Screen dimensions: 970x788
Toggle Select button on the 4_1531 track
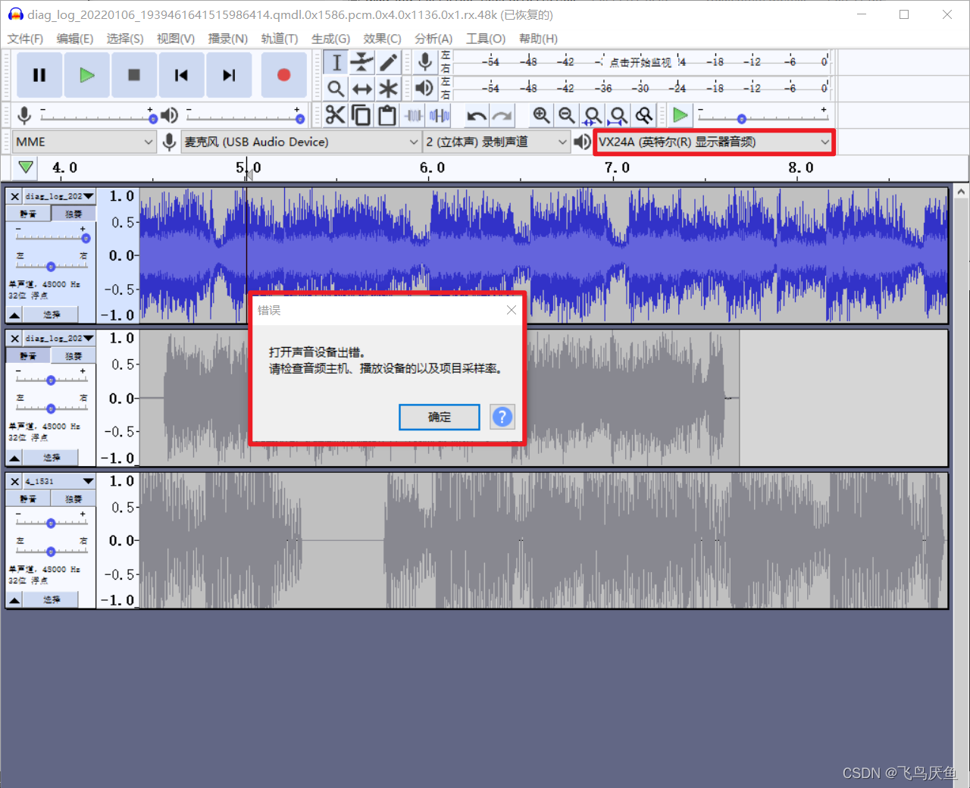point(52,599)
